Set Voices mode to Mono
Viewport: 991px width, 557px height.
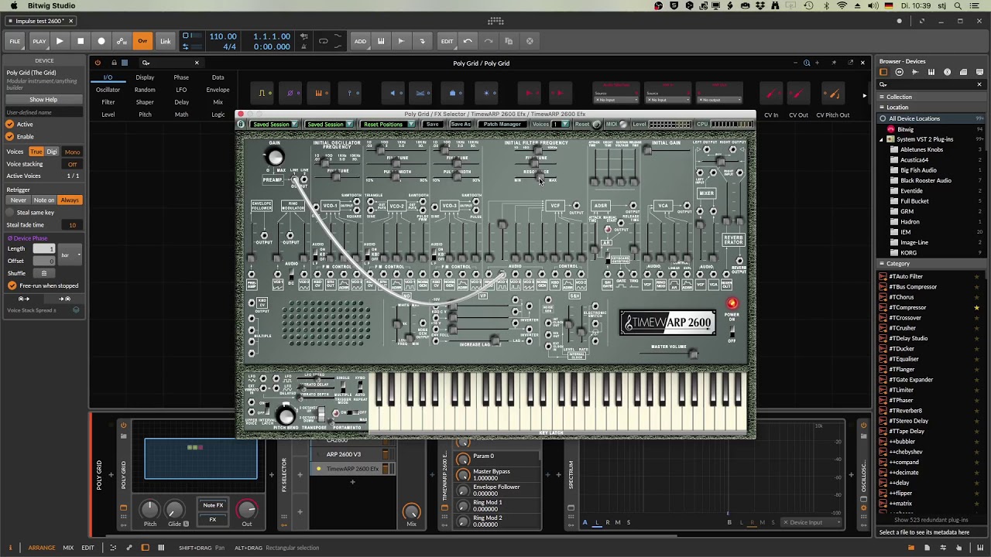click(72, 152)
